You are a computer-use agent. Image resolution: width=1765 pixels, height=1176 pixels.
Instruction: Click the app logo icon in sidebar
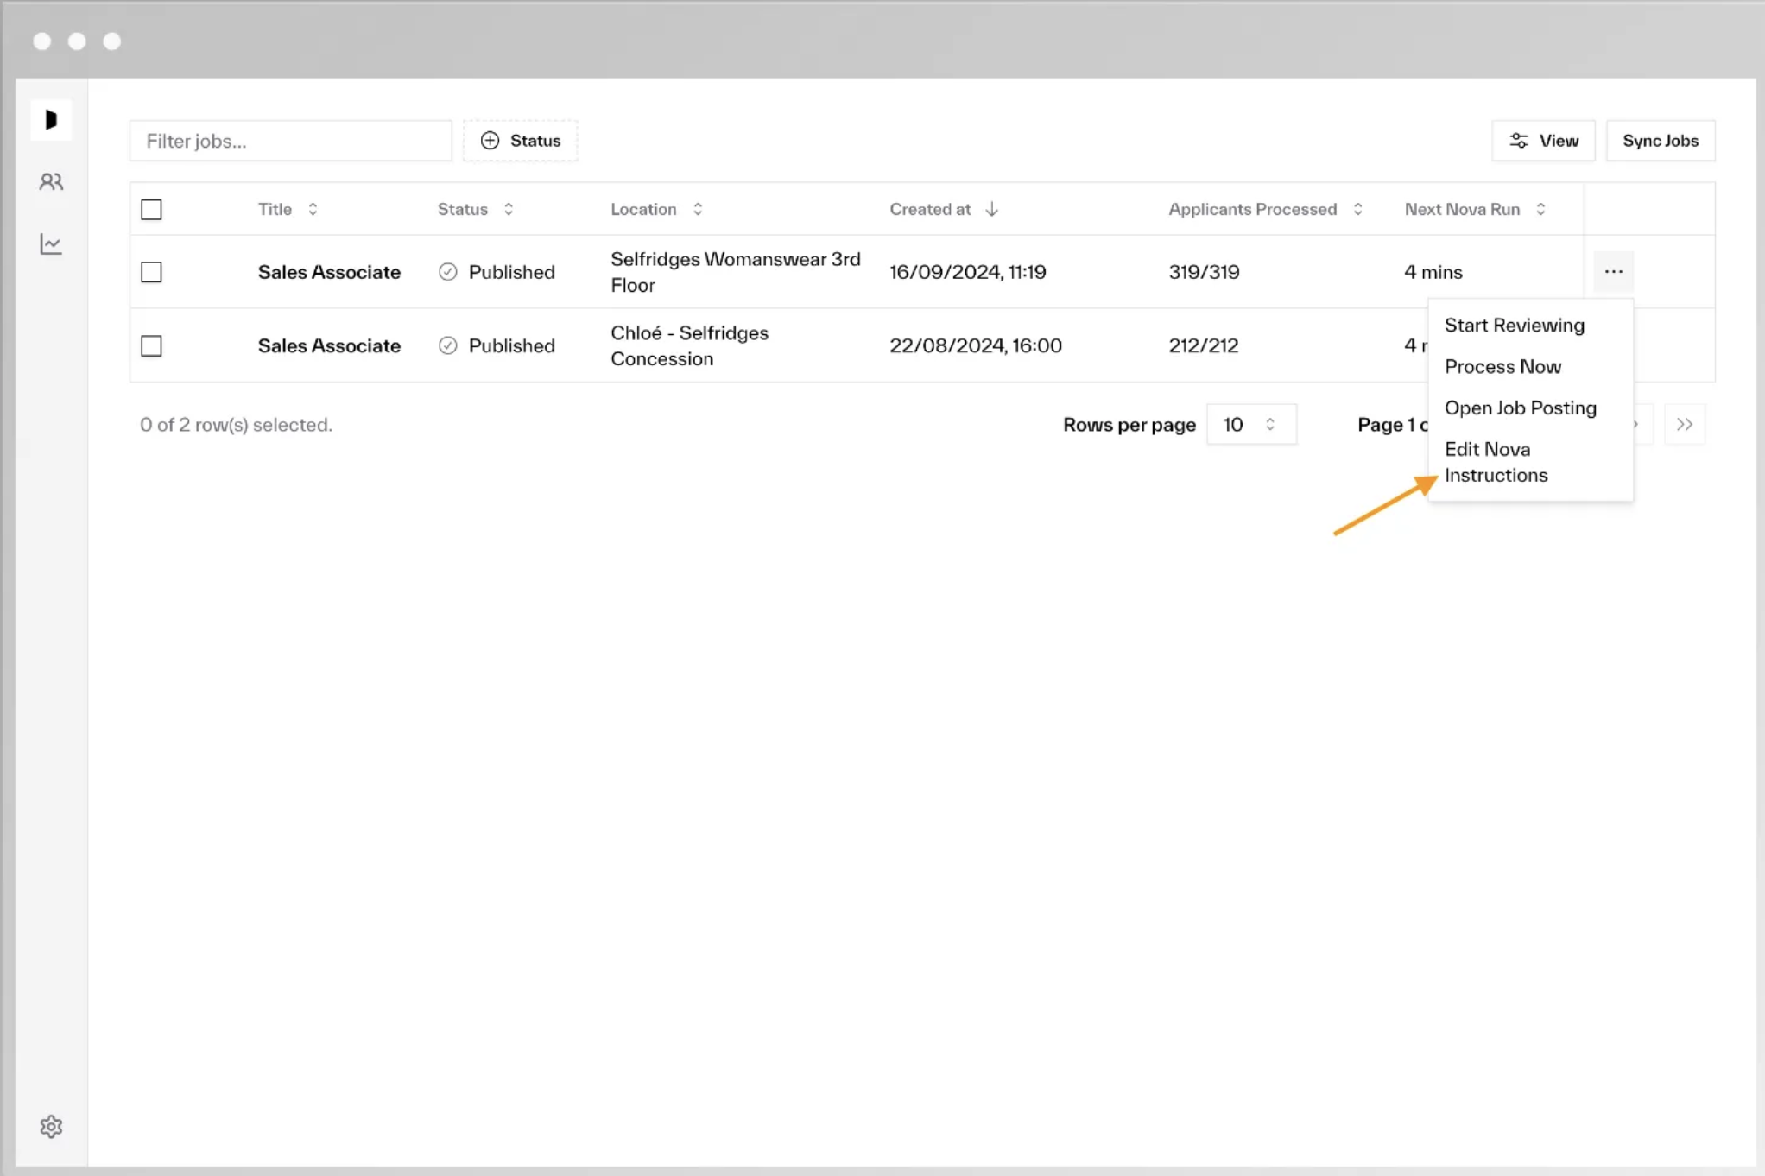[x=51, y=119]
